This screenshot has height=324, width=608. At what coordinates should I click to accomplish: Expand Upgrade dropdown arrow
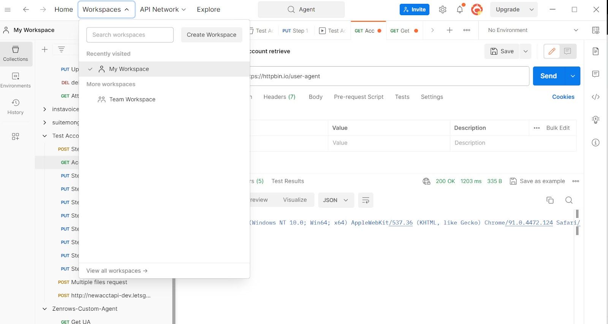pos(532,10)
